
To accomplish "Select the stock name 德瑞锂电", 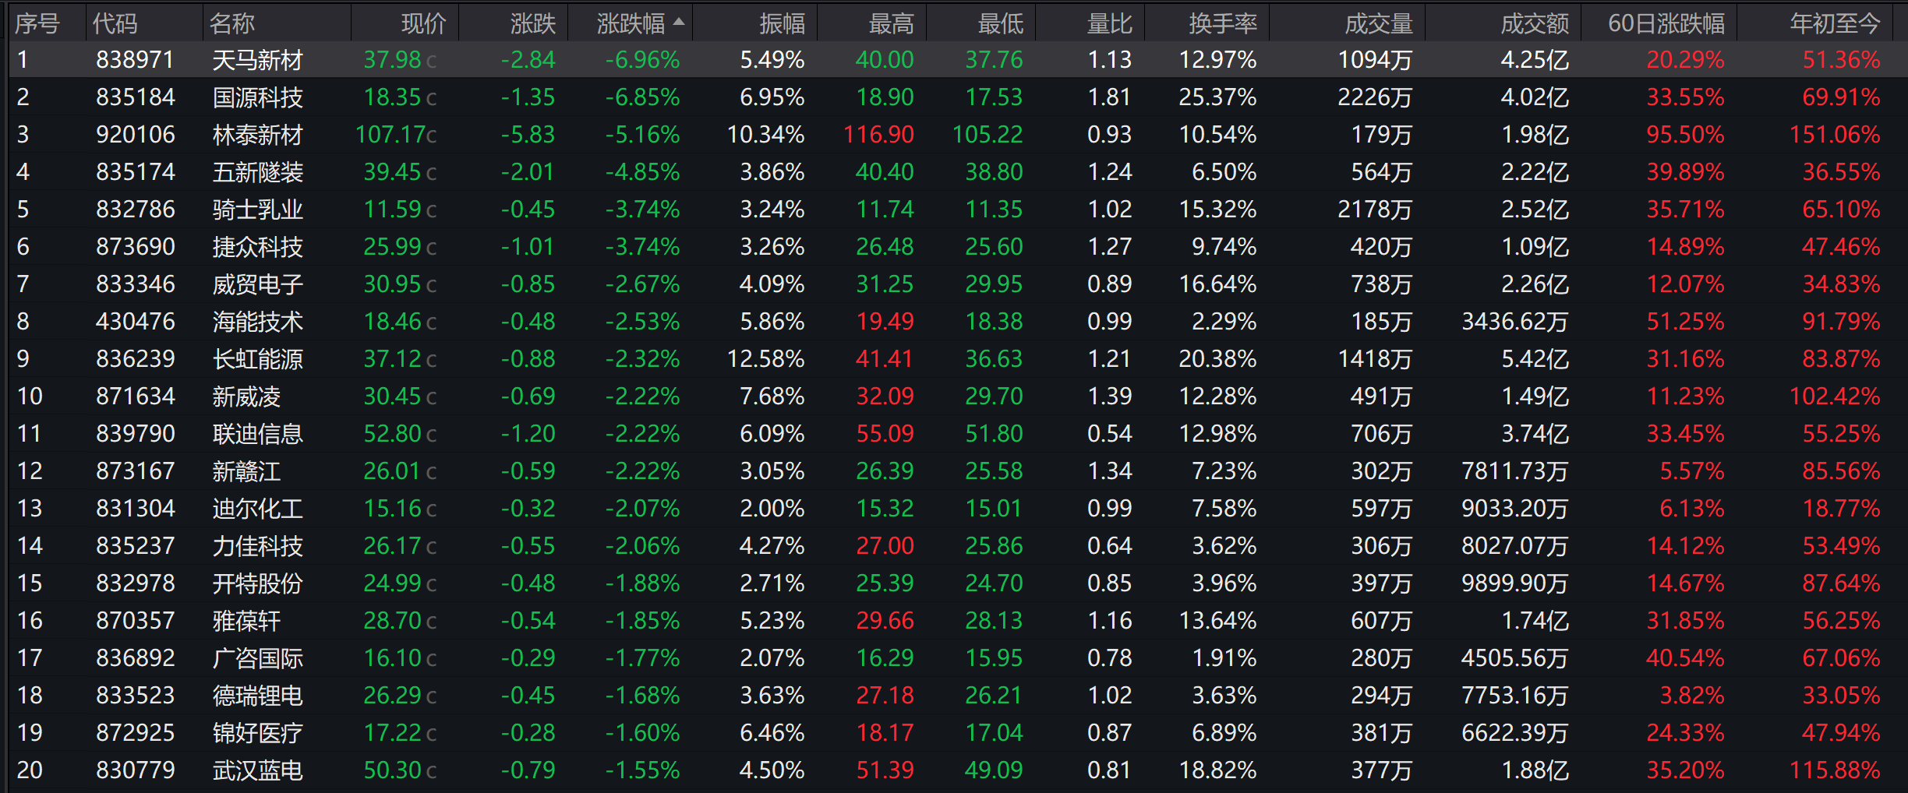I will pyautogui.click(x=257, y=696).
